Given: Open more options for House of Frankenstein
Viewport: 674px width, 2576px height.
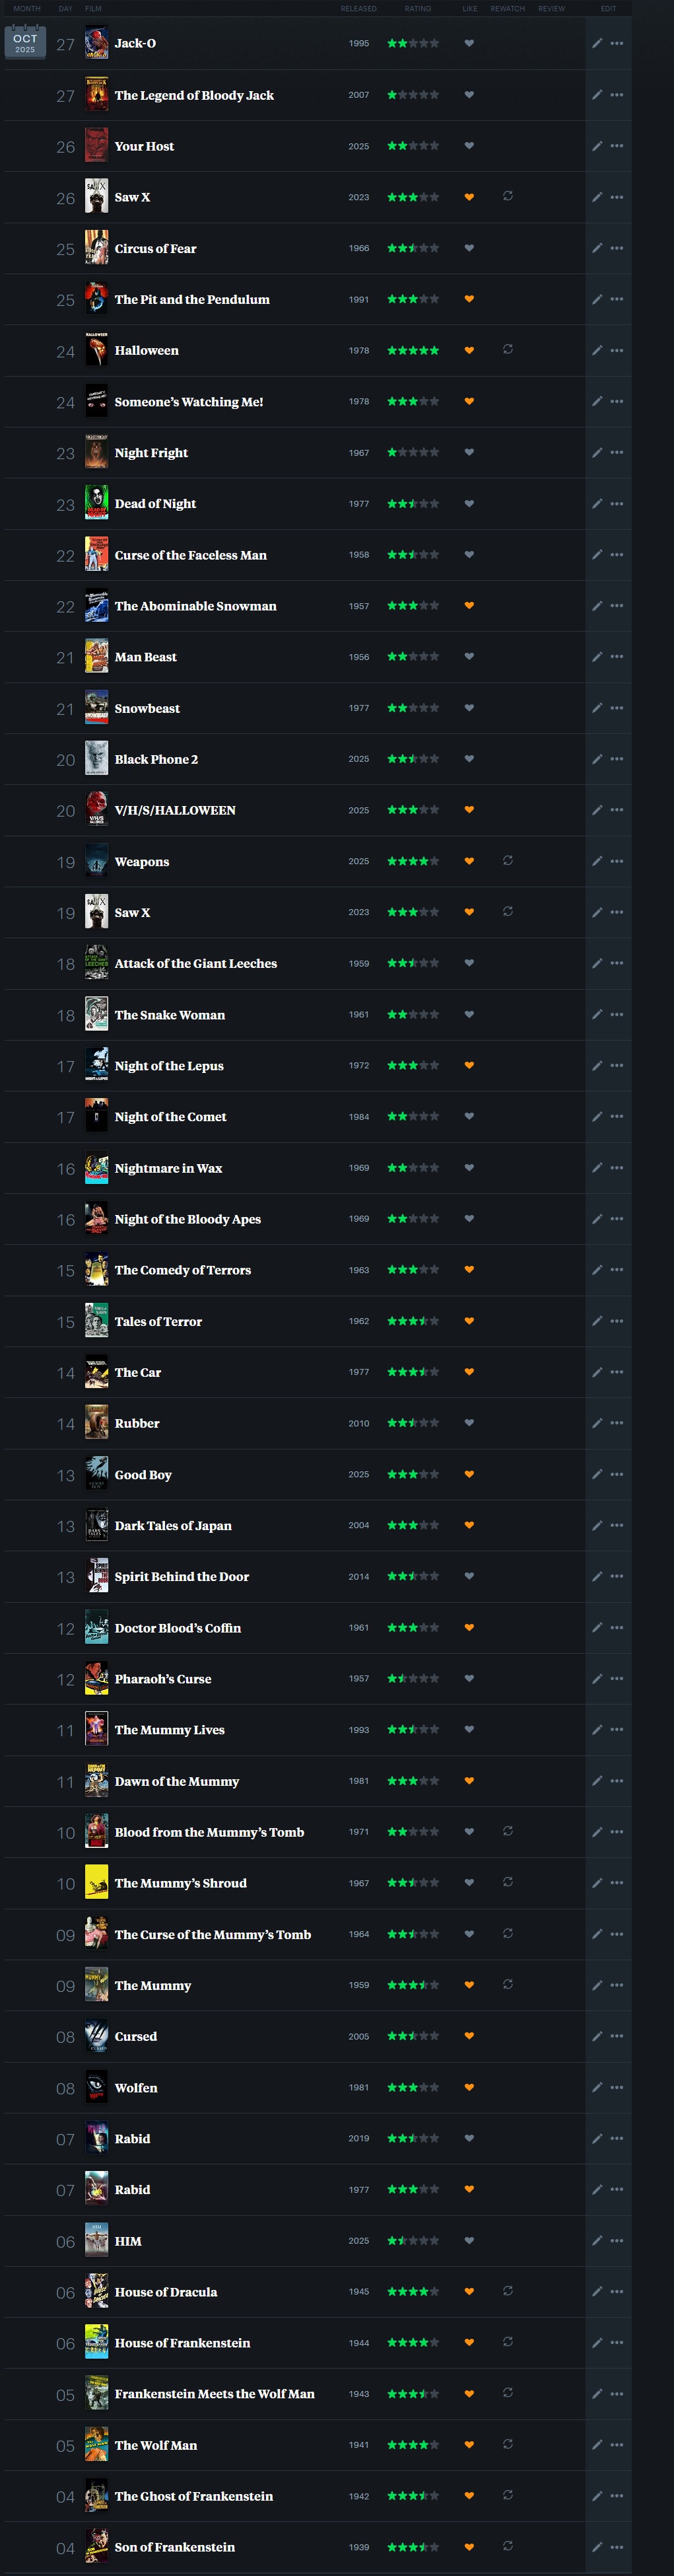Looking at the screenshot, I should [617, 2343].
